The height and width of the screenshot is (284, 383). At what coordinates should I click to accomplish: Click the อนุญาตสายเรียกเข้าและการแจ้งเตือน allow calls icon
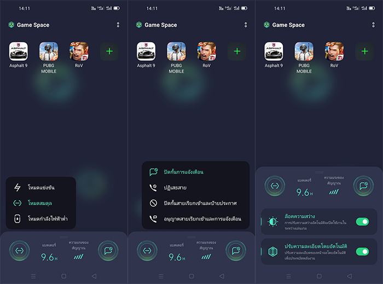[154, 219]
